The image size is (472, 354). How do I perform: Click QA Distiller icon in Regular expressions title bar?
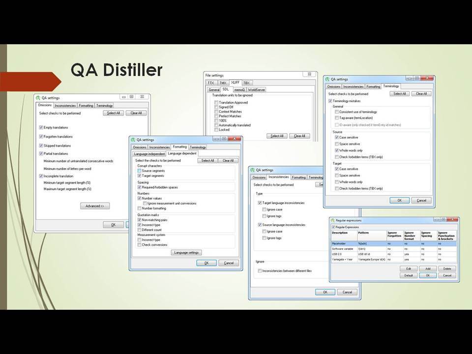click(x=333, y=220)
